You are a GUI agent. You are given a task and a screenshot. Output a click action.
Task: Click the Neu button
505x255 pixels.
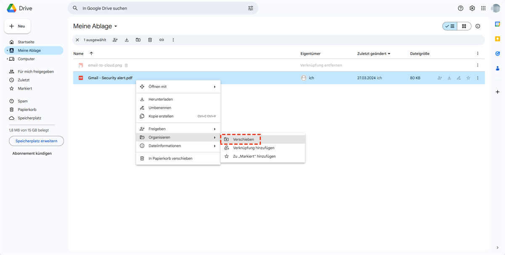tap(17, 26)
